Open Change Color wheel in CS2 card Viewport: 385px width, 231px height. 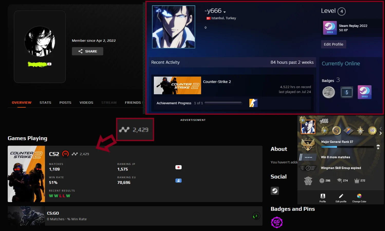tap(359, 198)
